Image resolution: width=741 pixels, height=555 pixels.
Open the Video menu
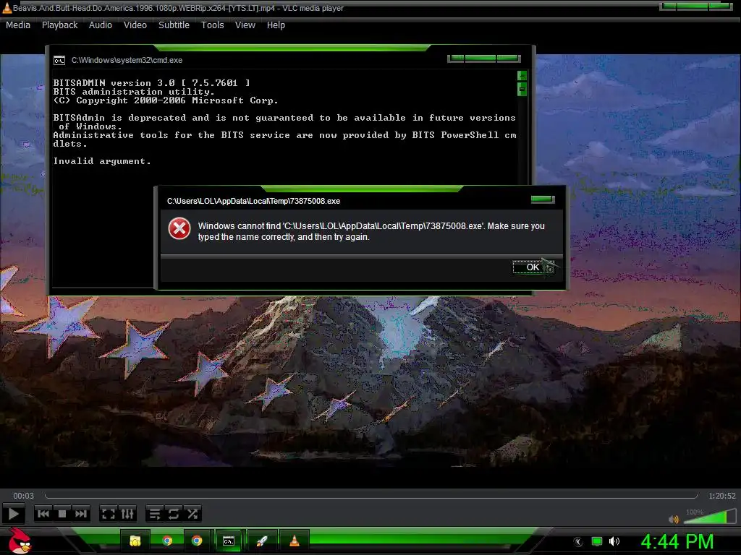[x=135, y=25]
